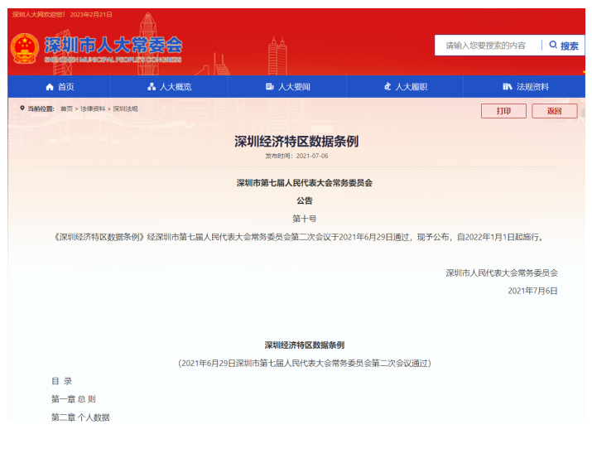The height and width of the screenshot is (468, 592).
Task: Click the magnifier search icon
Action: click(553, 45)
